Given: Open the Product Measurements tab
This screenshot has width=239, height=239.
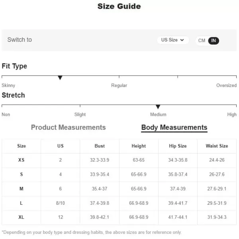Looking at the screenshot, I should (x=68, y=127).
